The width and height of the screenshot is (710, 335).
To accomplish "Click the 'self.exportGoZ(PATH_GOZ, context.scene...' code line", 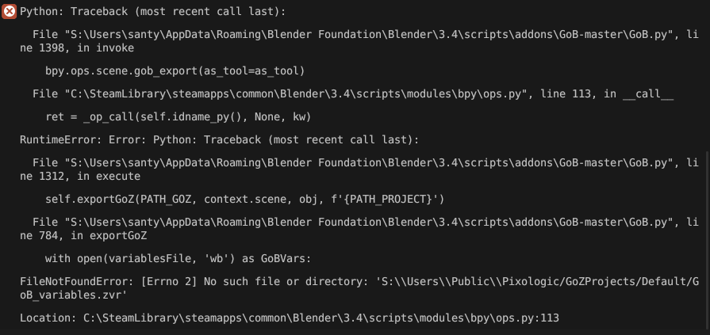I will pos(244,199).
